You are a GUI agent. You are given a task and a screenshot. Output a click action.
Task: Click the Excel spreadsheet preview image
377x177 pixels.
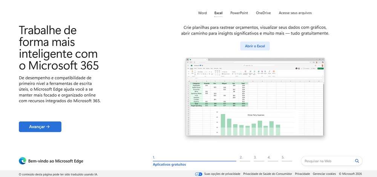coord(255,97)
